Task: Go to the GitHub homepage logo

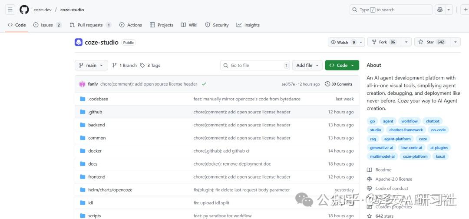Action: click(x=24, y=10)
